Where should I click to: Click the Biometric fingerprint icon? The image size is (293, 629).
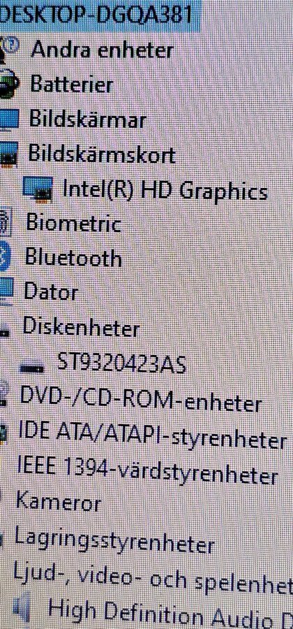coord(6,224)
